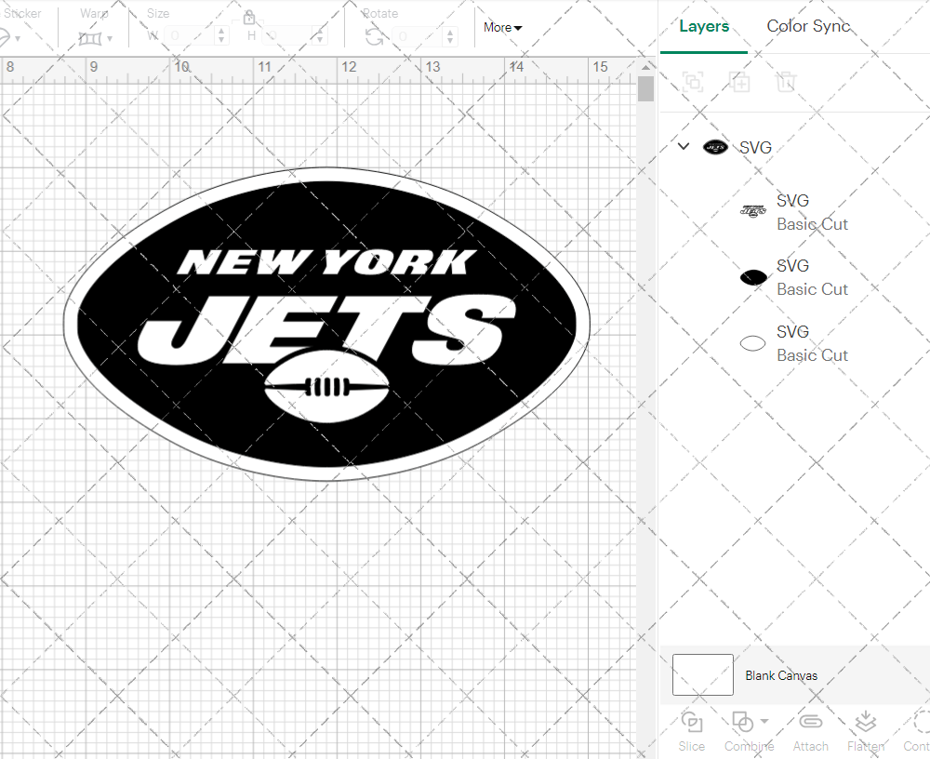Viewport: 930px width, 759px height.
Task: Click the Flatten icon
Action: coord(866,723)
